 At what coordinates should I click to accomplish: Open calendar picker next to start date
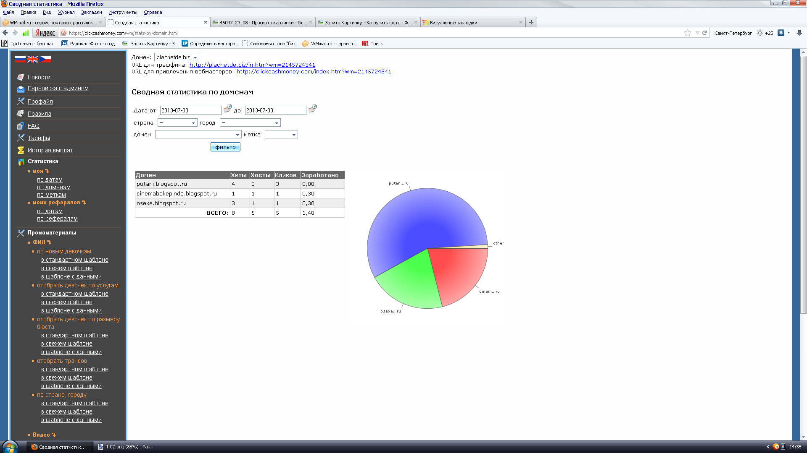click(227, 109)
